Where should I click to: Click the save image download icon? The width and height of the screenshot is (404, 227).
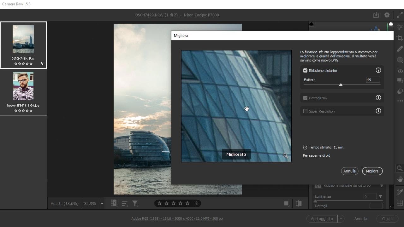[376, 15]
